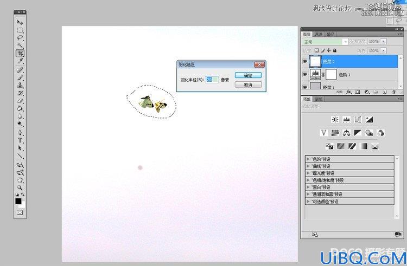Select the 3D Rotate tool
This screenshot has height=266, width=407.
click(x=20, y=165)
